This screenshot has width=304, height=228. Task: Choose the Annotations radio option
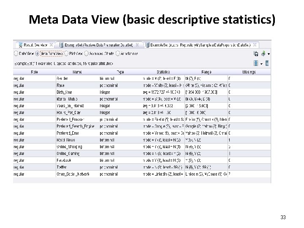(117, 54)
